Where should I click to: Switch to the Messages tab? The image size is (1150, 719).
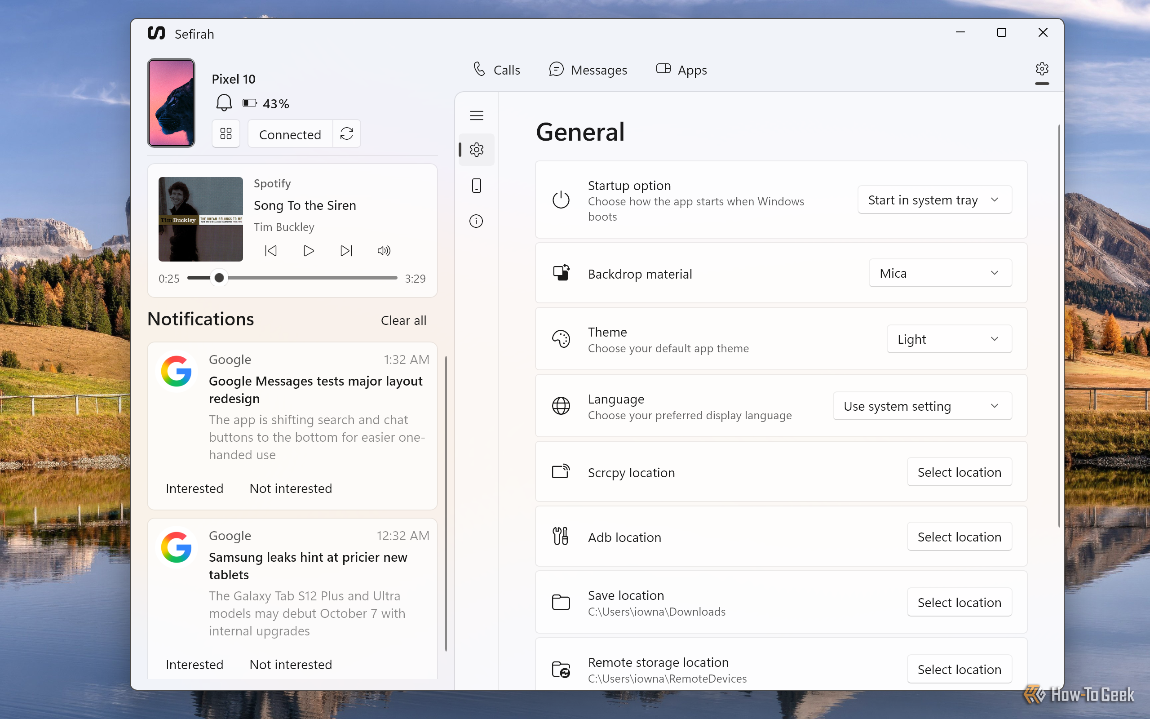pos(588,70)
